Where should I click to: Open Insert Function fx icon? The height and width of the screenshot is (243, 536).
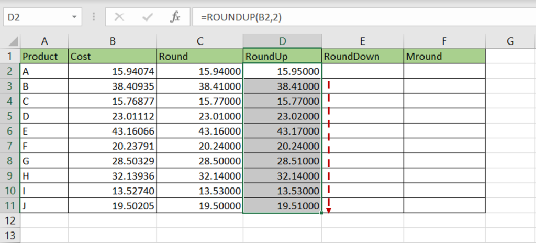tap(175, 17)
